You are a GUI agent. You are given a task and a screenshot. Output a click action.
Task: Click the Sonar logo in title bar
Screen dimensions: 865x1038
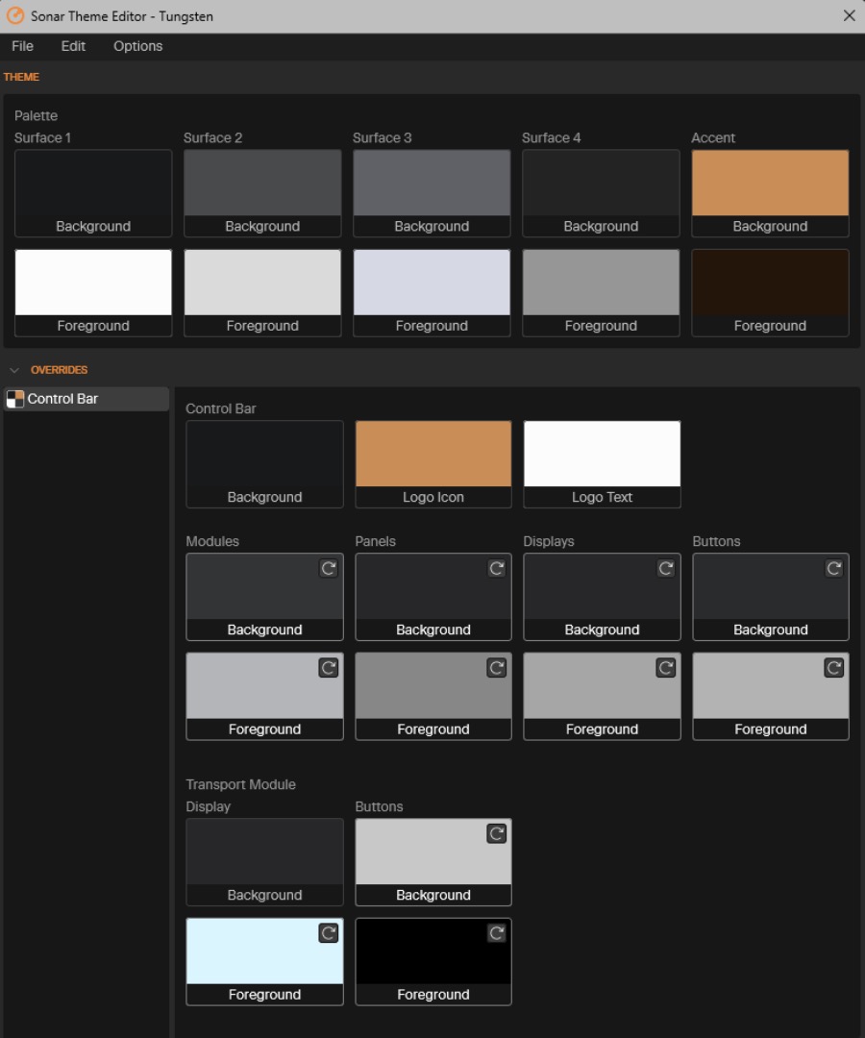(14, 16)
